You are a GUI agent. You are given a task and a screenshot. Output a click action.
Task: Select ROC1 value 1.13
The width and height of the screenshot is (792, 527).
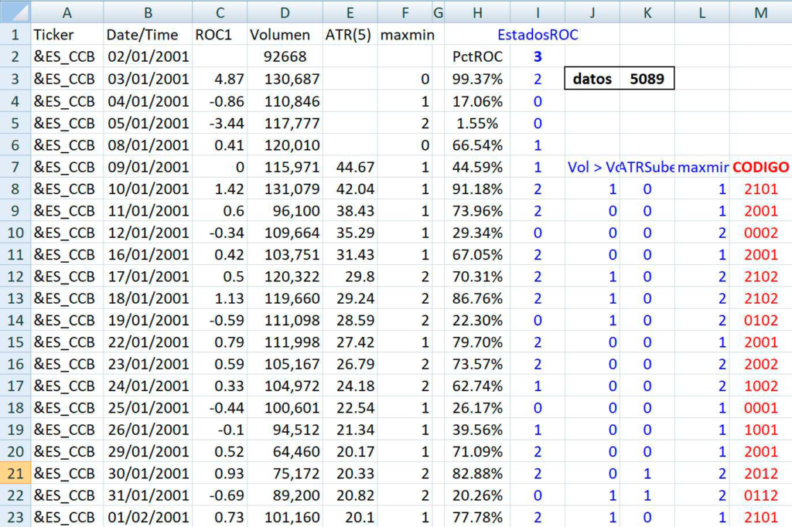(x=220, y=298)
